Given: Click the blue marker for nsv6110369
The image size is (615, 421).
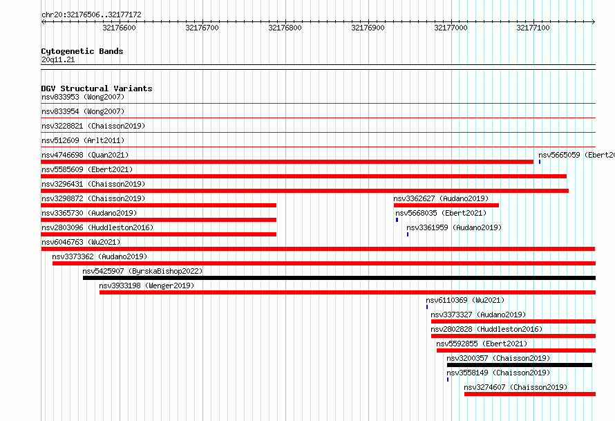Looking at the screenshot, I should click(427, 307).
